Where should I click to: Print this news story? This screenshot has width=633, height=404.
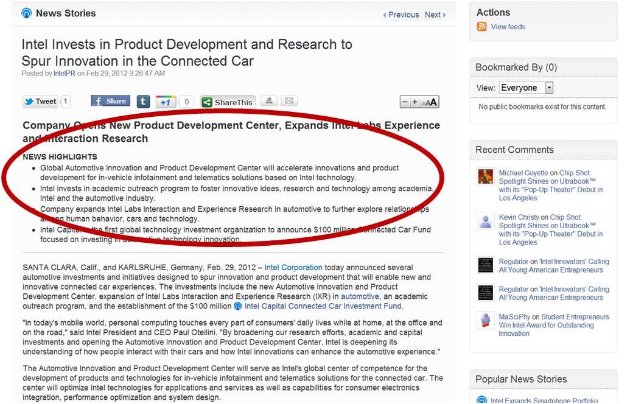[x=269, y=100]
